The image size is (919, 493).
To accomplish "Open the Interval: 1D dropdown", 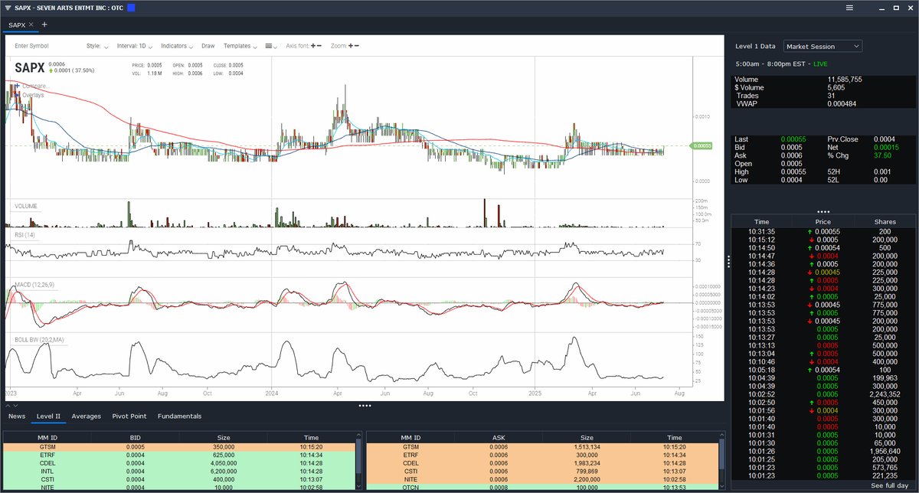I will tap(133, 46).
